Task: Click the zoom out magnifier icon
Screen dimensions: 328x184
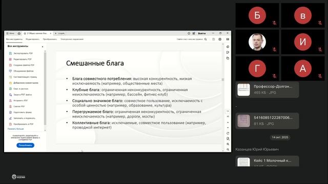Action: 228,149
